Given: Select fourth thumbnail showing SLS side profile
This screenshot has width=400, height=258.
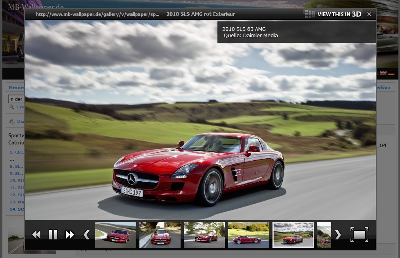Looking at the screenshot, I should pos(249,235).
